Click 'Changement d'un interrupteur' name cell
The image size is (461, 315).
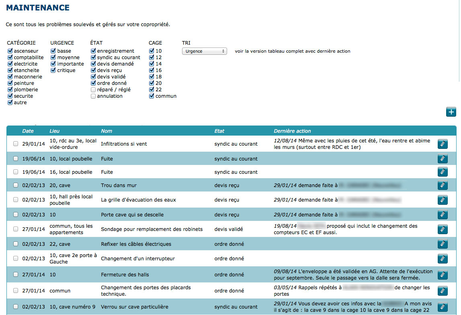point(138,258)
